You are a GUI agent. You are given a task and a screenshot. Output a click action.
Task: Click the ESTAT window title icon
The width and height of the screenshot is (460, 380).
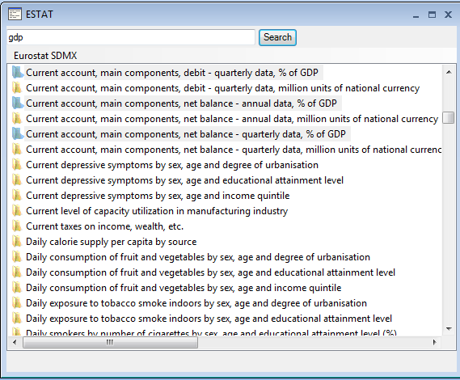point(15,14)
